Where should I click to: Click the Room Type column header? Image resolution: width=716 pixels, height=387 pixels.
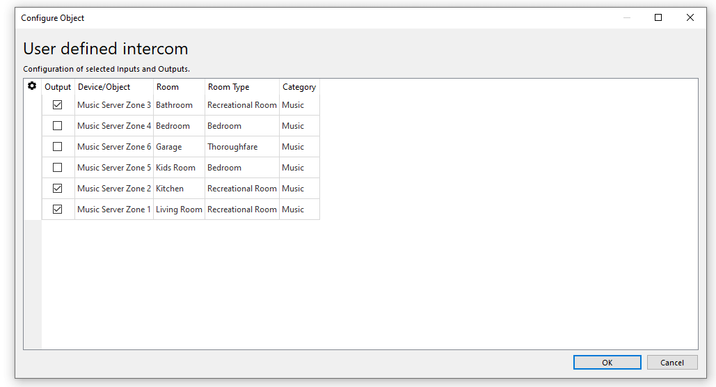point(228,87)
